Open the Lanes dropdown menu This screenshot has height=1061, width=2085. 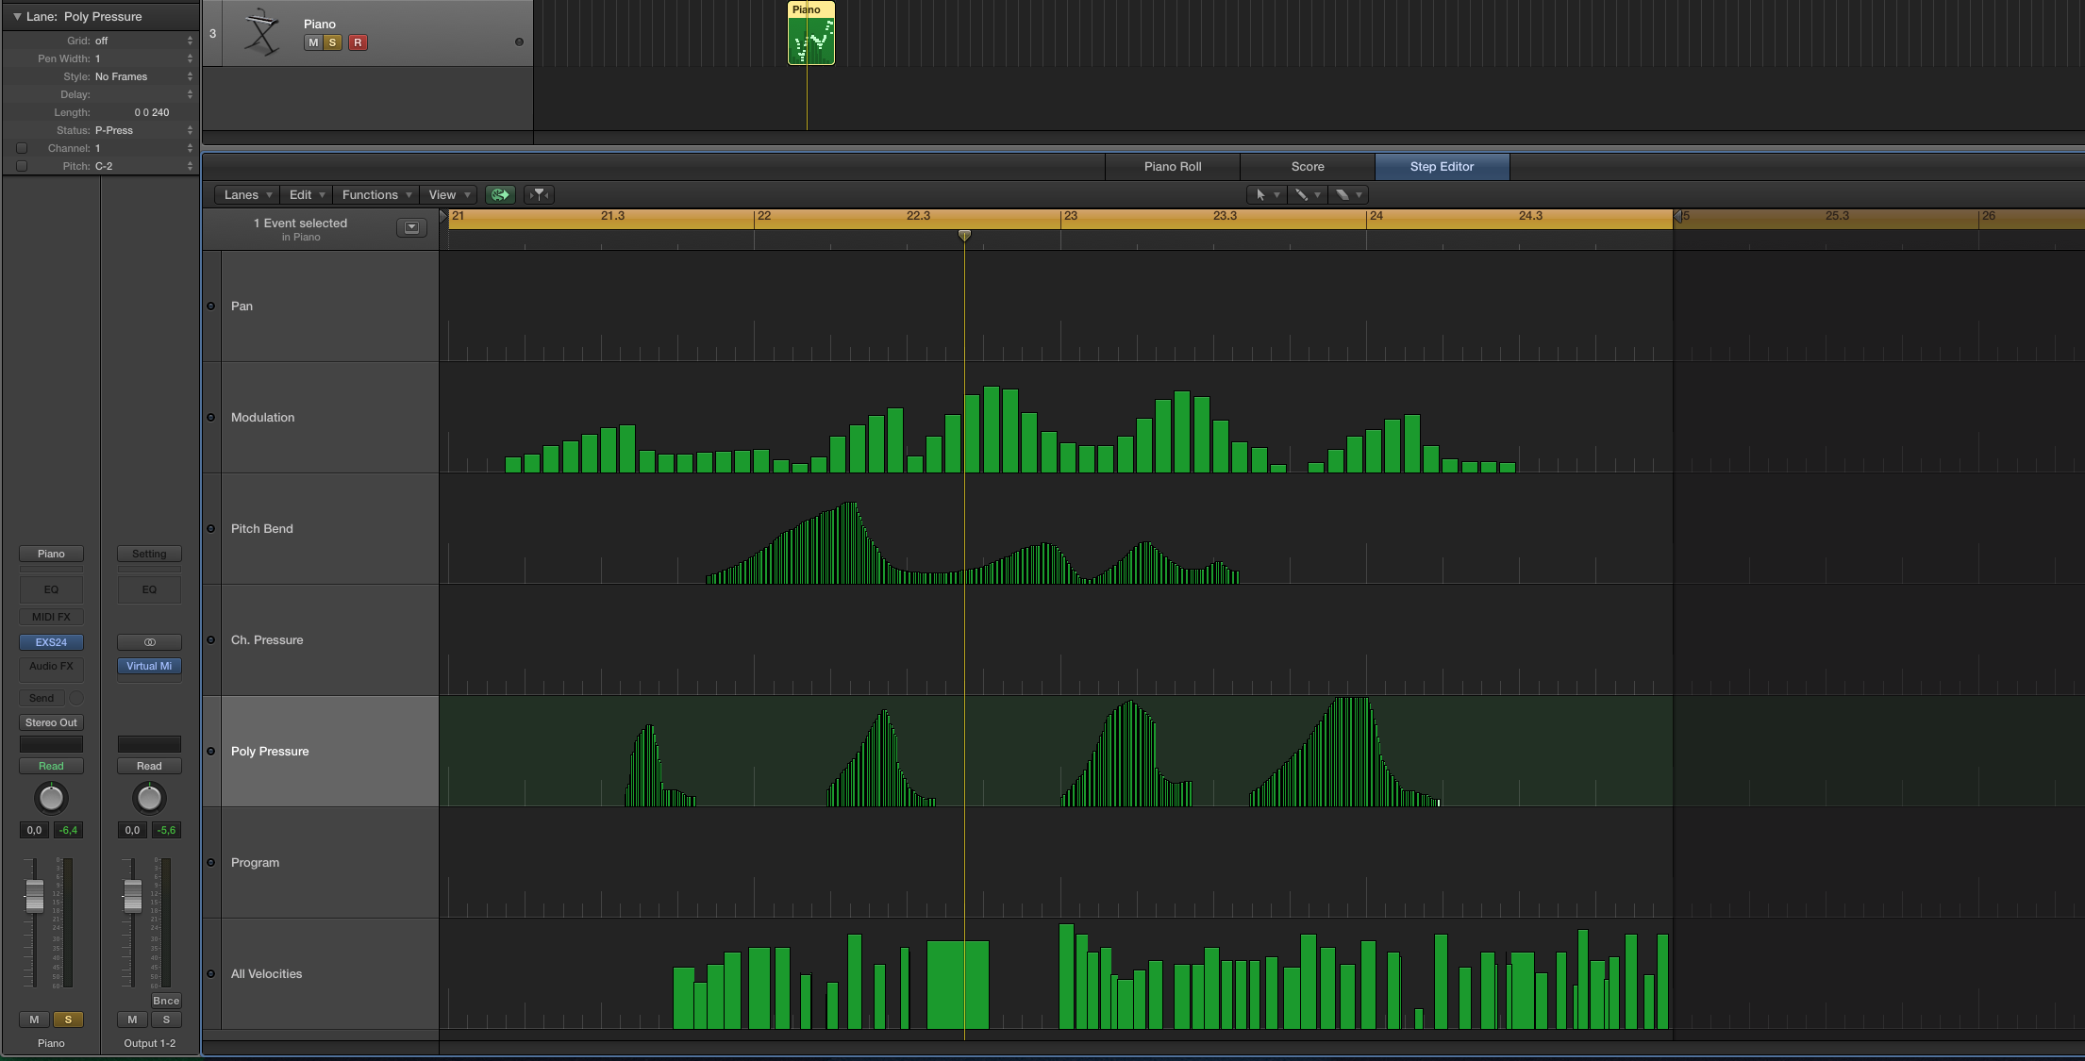point(248,194)
